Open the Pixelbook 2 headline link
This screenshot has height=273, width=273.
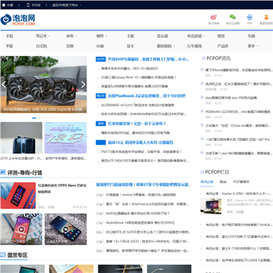[147, 96]
